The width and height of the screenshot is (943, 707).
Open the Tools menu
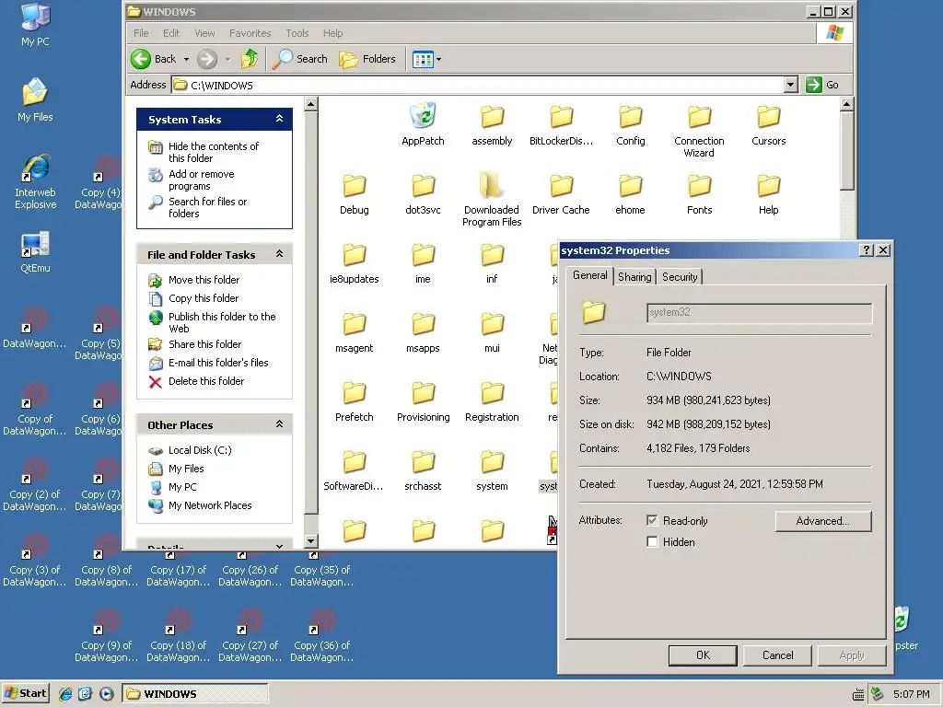[297, 33]
